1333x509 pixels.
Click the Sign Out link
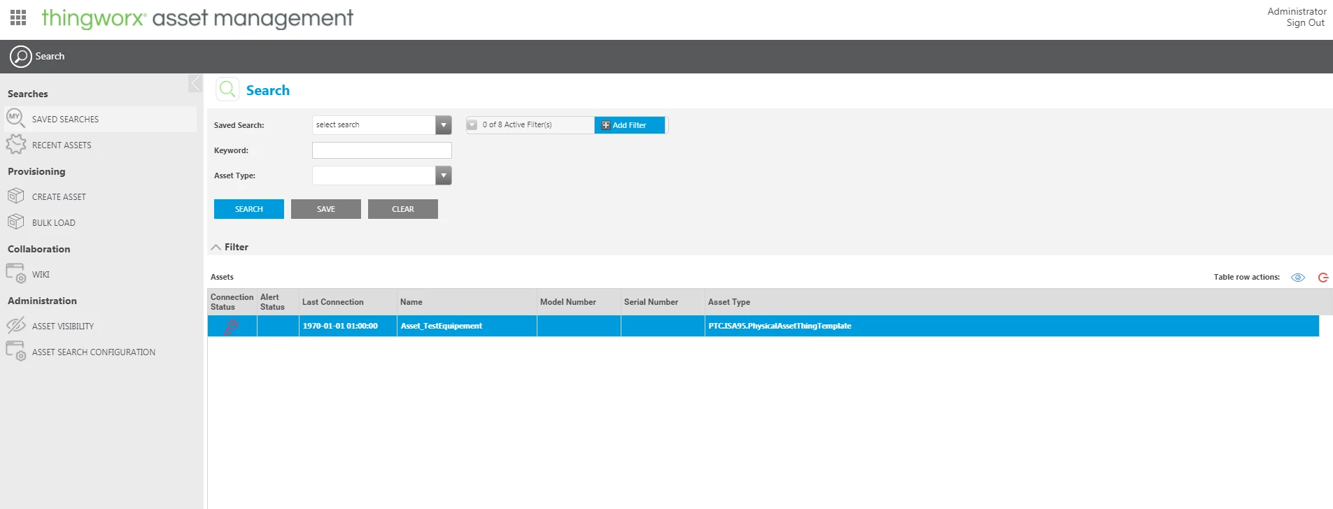[1305, 23]
